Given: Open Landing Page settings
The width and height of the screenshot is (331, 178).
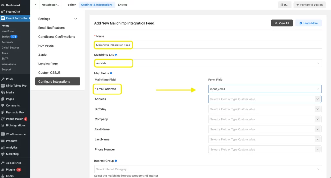Looking at the screenshot, I should (48, 64).
